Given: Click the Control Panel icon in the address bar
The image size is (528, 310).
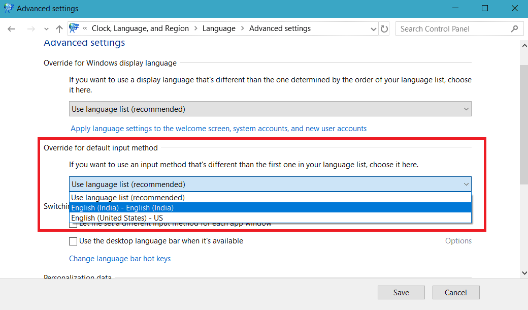Looking at the screenshot, I should (x=74, y=28).
